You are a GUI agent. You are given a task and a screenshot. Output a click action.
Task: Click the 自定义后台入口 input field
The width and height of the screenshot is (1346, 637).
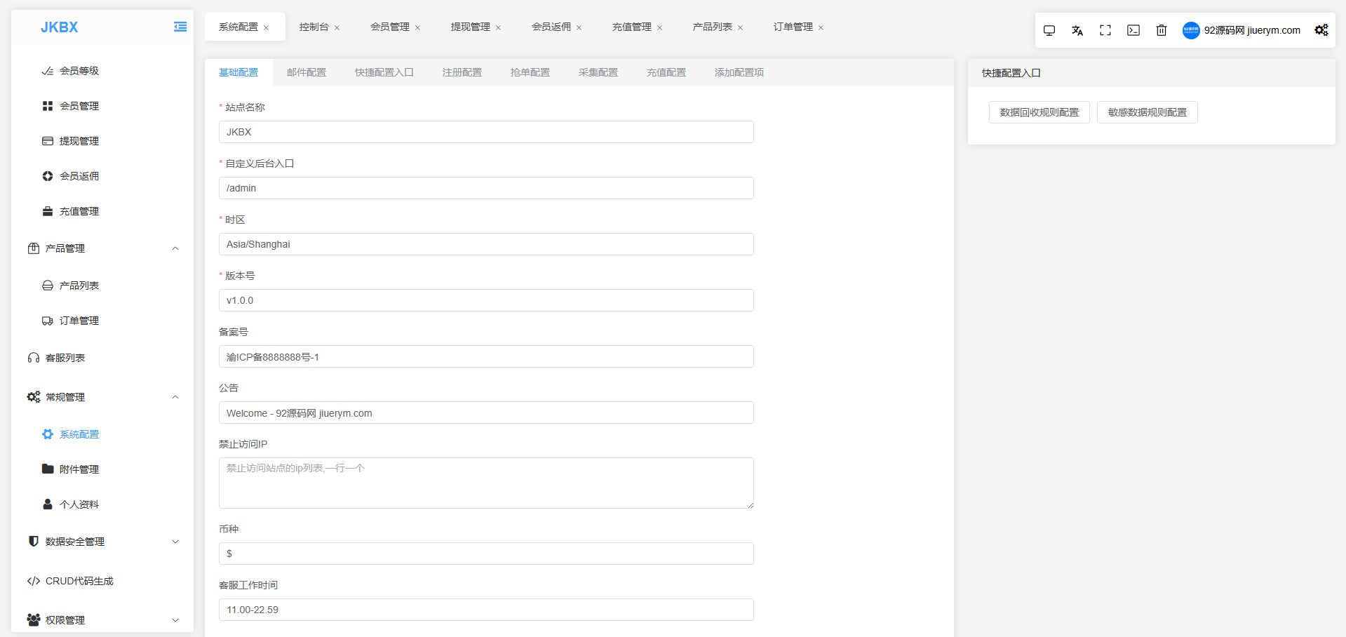coord(486,188)
